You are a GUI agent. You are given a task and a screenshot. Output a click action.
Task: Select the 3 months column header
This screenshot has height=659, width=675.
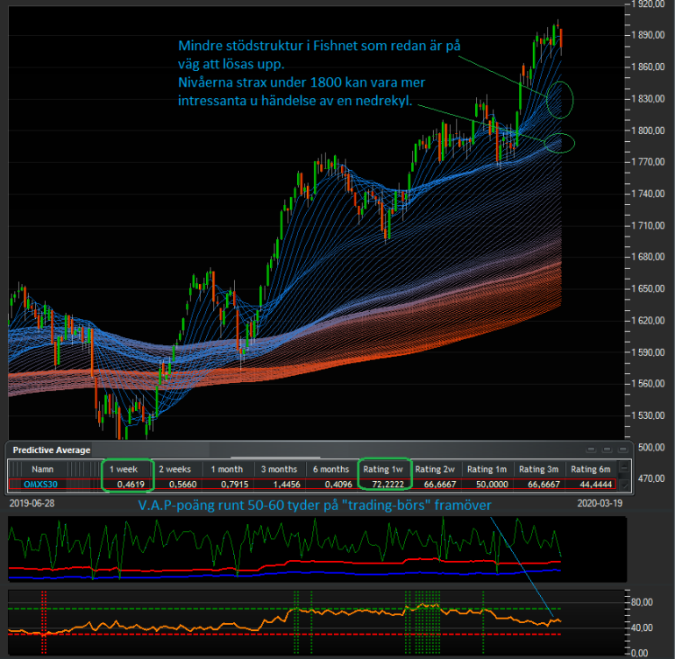[x=279, y=469]
